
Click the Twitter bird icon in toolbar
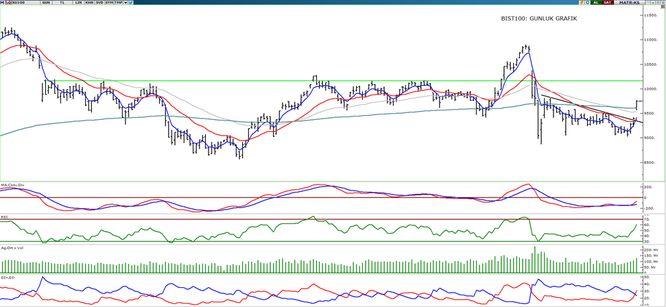tap(130, 3)
